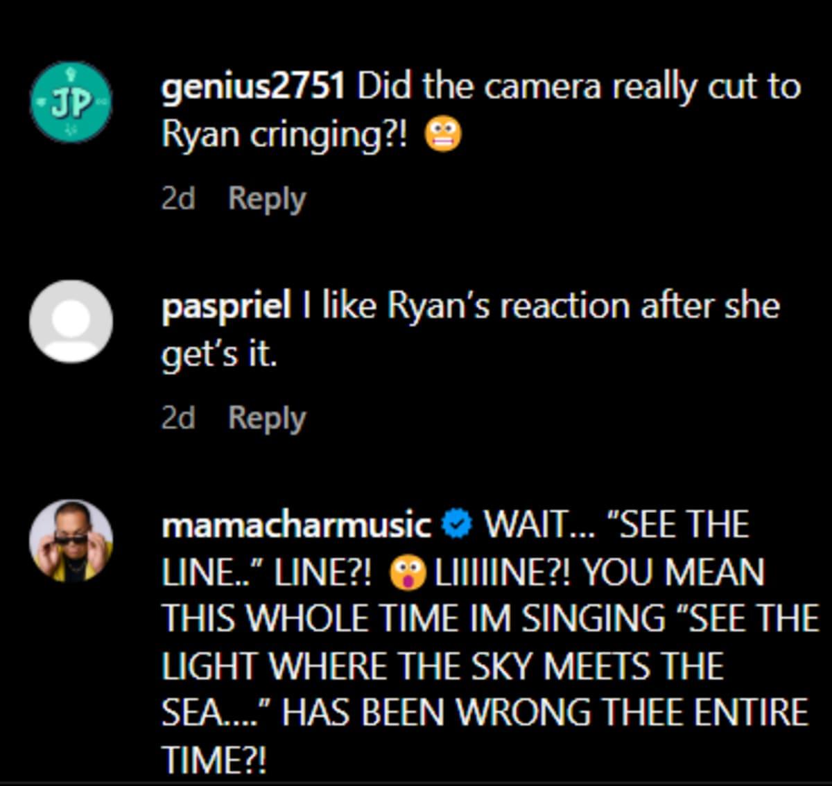The width and height of the screenshot is (832, 786).
Task: Click the blue verified badge beside mamacharmusic
Action: tap(457, 525)
